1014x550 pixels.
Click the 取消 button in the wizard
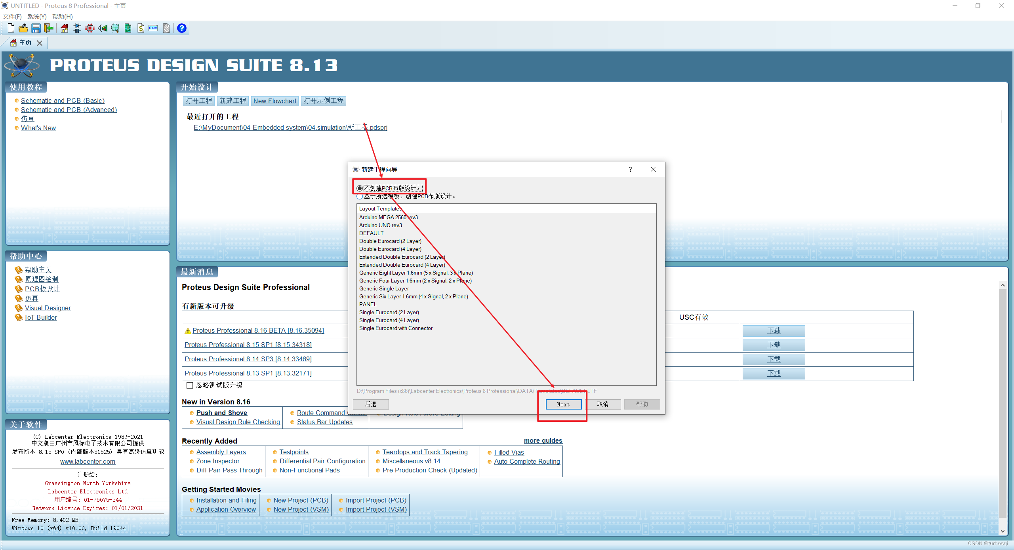click(x=602, y=404)
